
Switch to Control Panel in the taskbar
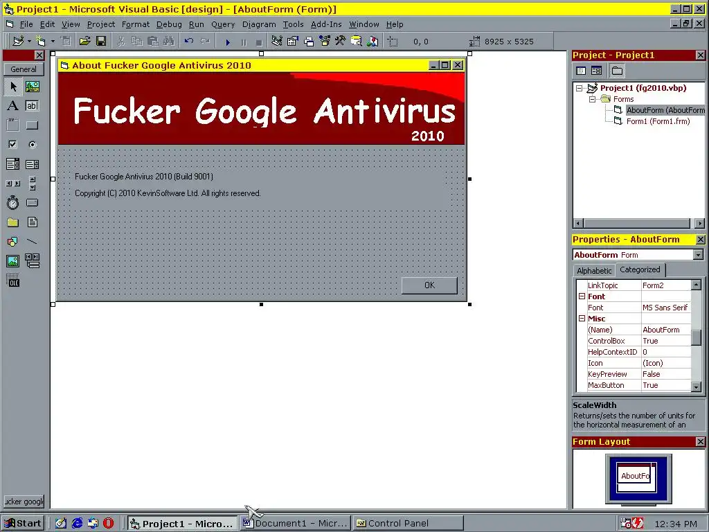[409, 524]
